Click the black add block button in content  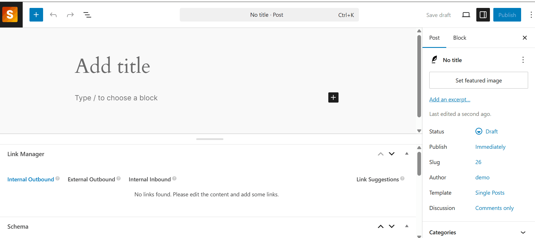pyautogui.click(x=333, y=97)
